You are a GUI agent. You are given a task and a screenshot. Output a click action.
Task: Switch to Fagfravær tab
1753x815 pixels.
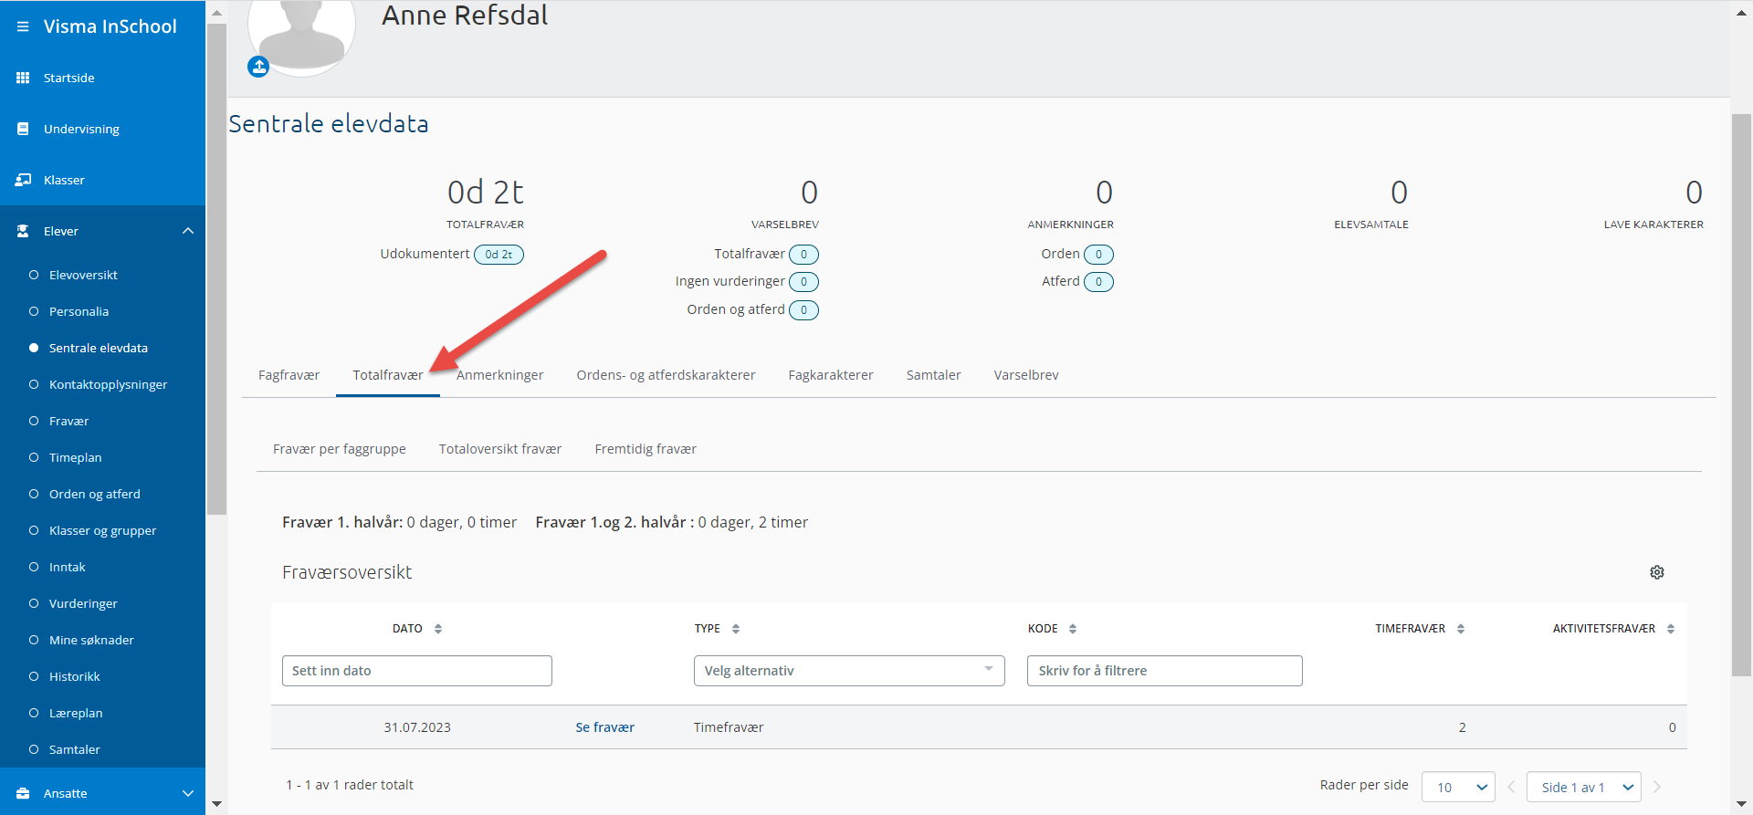289,375
